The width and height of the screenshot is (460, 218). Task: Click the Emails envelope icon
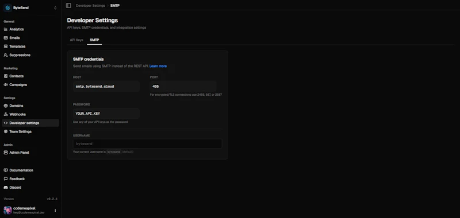tap(6, 38)
